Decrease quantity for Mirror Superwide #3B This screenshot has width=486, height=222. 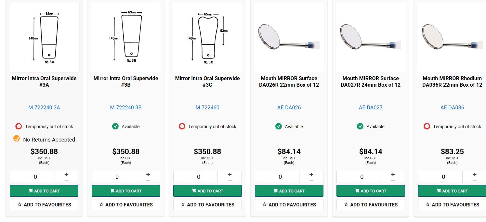click(x=148, y=179)
